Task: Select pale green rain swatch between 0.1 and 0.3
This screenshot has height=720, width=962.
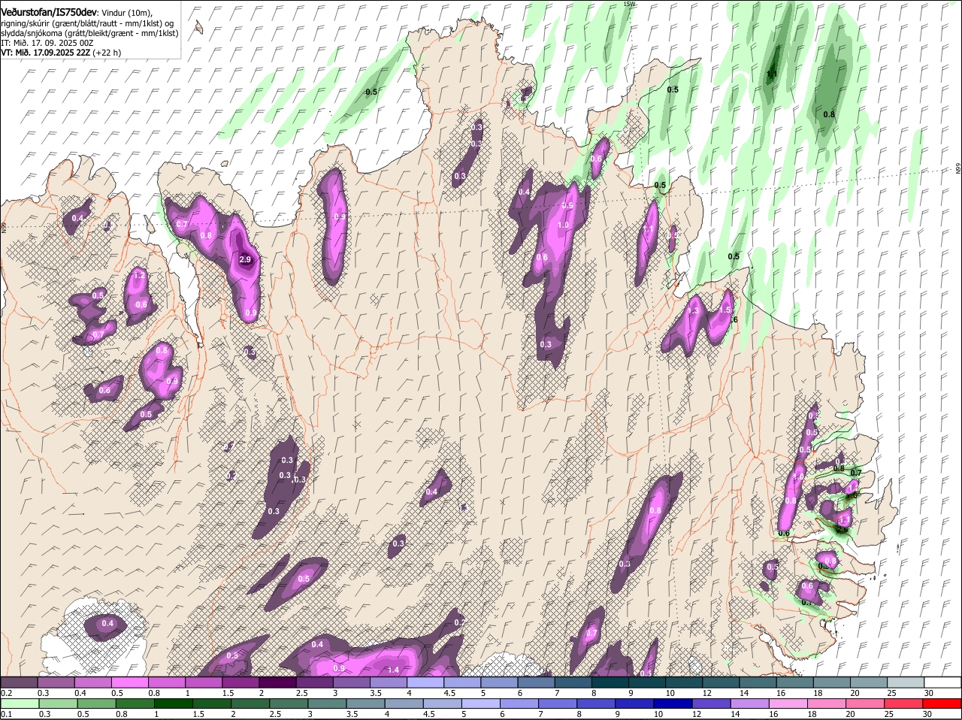Action: click(20, 704)
